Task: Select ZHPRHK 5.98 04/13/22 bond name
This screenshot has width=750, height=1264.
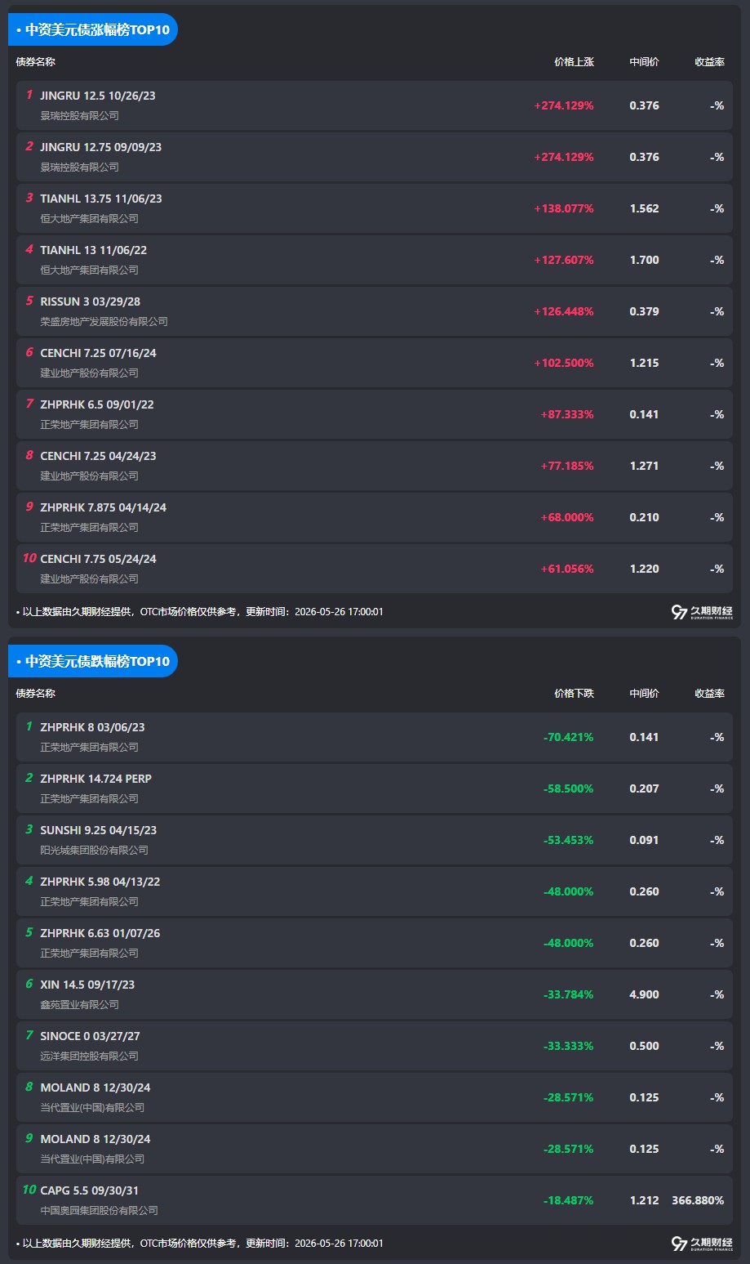Action: 100,882
